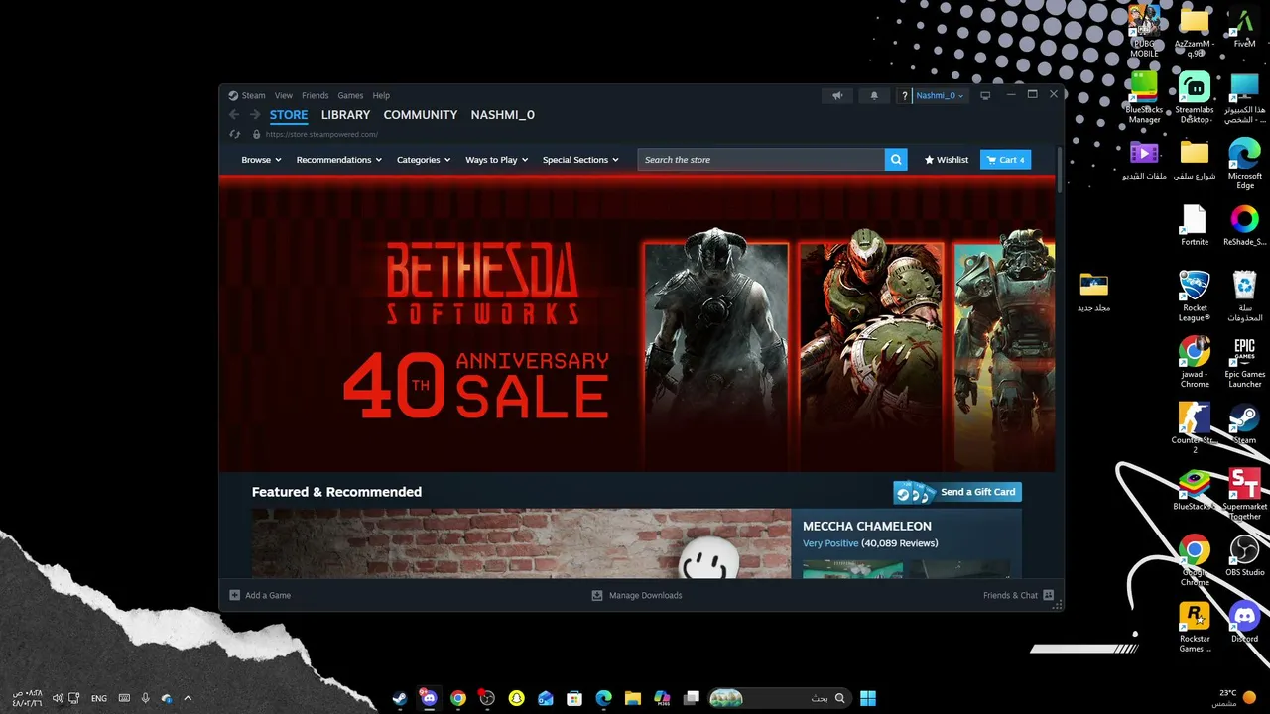
Task: Open File Explorer from the taskbar
Action: pyautogui.click(x=633, y=698)
